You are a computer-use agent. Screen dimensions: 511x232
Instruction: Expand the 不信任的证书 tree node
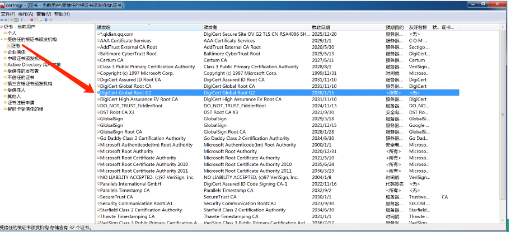coord(2,78)
